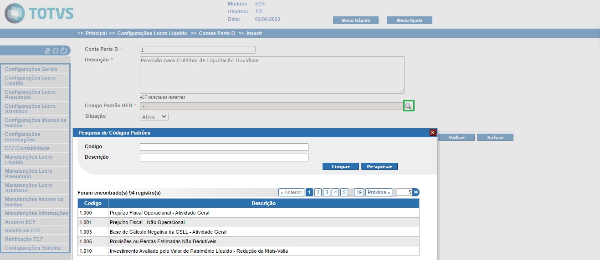Viewport: 600px width, 260px height.
Task: Open Manutenções Lucro Arbitrado menu
Action: coord(36,188)
